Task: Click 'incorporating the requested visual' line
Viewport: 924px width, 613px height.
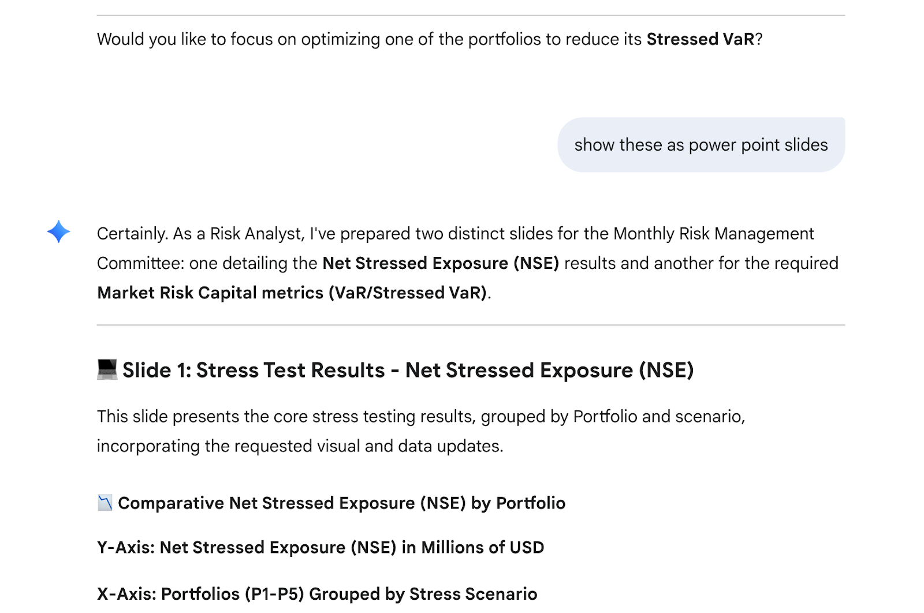Action: (x=299, y=446)
